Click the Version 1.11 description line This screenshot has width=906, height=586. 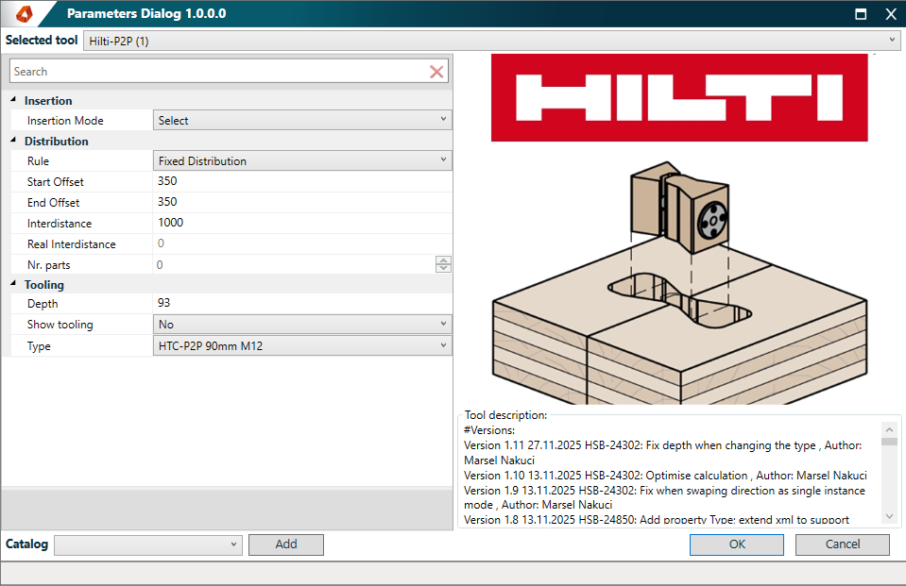(663, 453)
